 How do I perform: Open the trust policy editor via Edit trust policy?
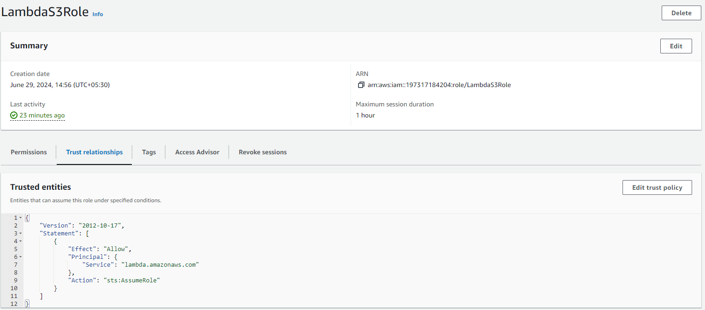pos(657,187)
